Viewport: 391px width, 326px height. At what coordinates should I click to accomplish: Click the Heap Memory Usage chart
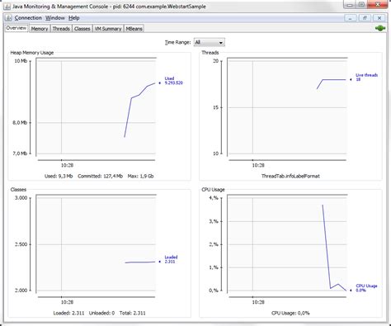point(96,107)
